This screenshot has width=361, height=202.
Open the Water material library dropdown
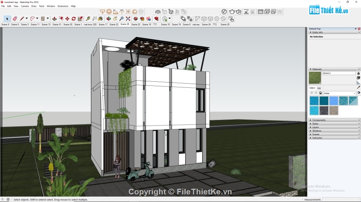(339, 93)
